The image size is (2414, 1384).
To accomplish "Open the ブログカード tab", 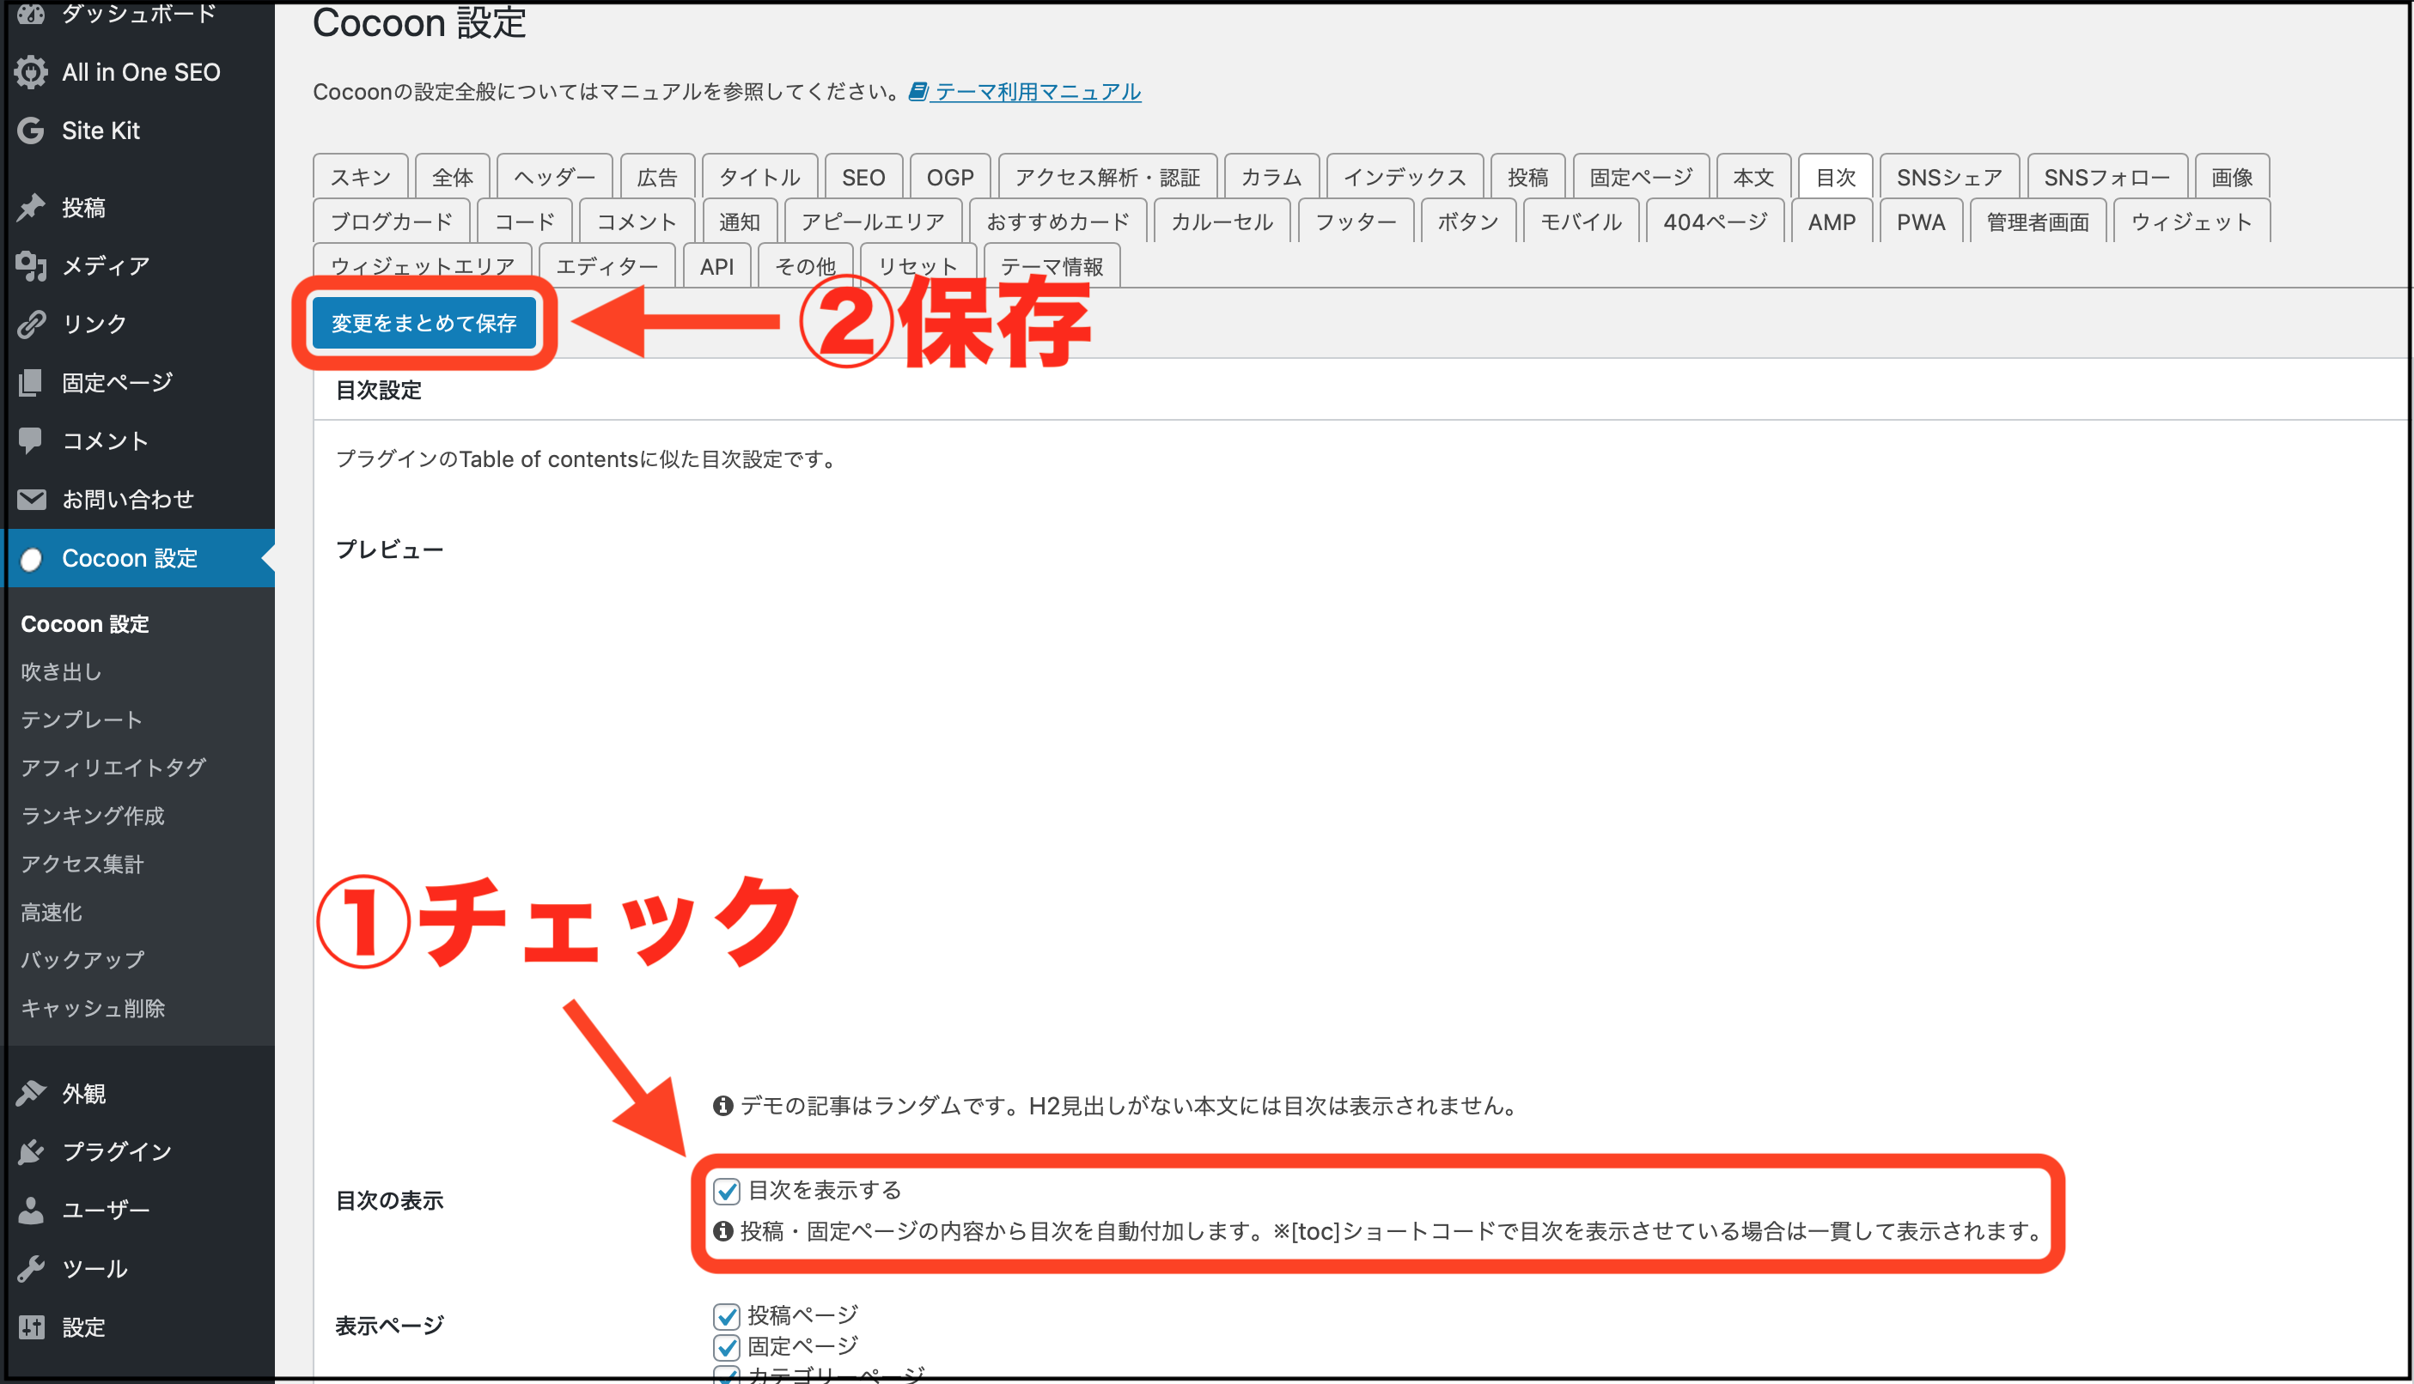I will [392, 222].
